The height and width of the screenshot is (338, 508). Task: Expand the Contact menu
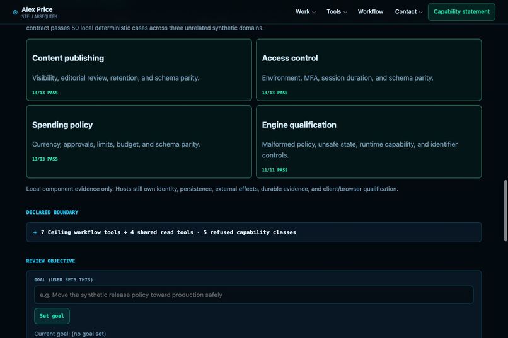pos(408,11)
